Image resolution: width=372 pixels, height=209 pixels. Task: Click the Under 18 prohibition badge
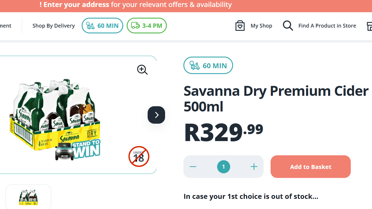pos(139,156)
